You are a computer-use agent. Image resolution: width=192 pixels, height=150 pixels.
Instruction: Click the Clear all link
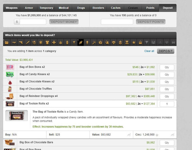coord(149,51)
